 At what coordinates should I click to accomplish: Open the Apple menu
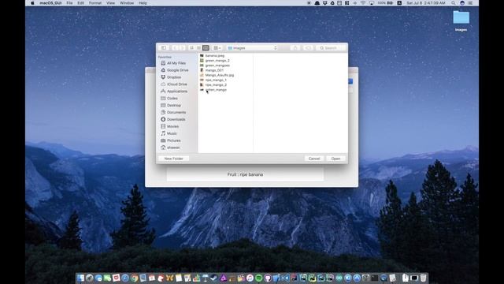click(32, 3)
